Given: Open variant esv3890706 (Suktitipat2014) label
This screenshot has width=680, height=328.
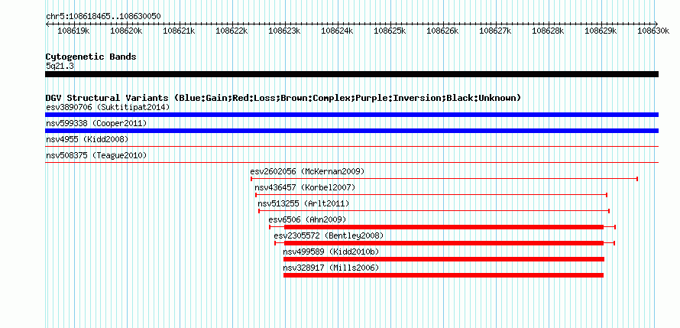Looking at the screenshot, I should 108,107.
